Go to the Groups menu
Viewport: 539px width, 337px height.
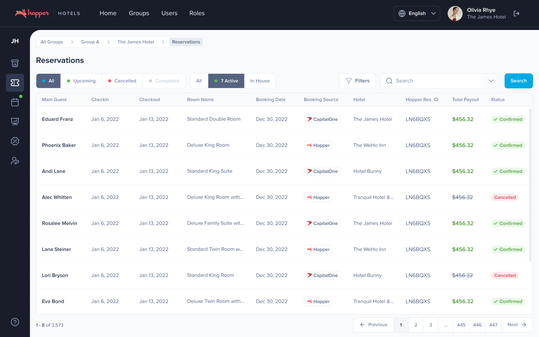click(x=139, y=13)
